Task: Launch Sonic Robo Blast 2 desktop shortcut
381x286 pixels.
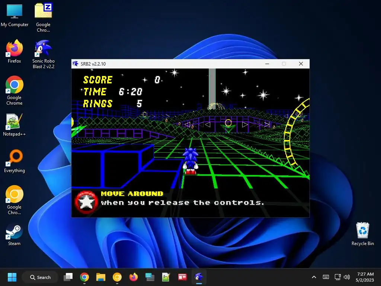Action: pos(43,54)
